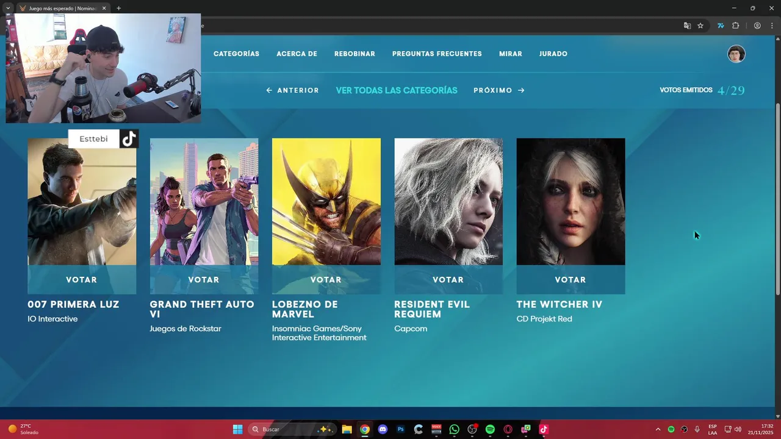Vote for Grand Theft Auto VI
The image size is (781, 439).
[x=204, y=280]
